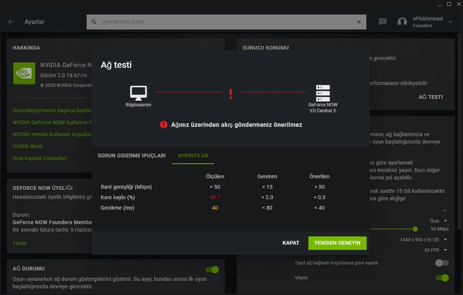Toggle the VSync switch
The width and height of the screenshot is (463, 295).
tap(442, 278)
